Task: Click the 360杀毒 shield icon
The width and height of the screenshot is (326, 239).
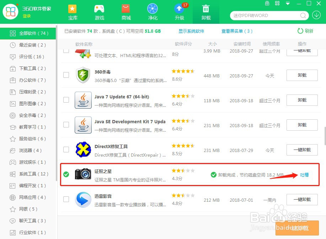Action: coord(83,75)
